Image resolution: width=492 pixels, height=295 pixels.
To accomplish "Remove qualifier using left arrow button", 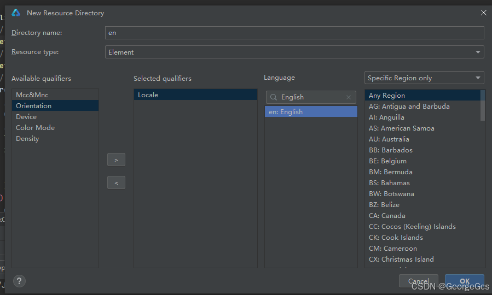I will [x=116, y=183].
